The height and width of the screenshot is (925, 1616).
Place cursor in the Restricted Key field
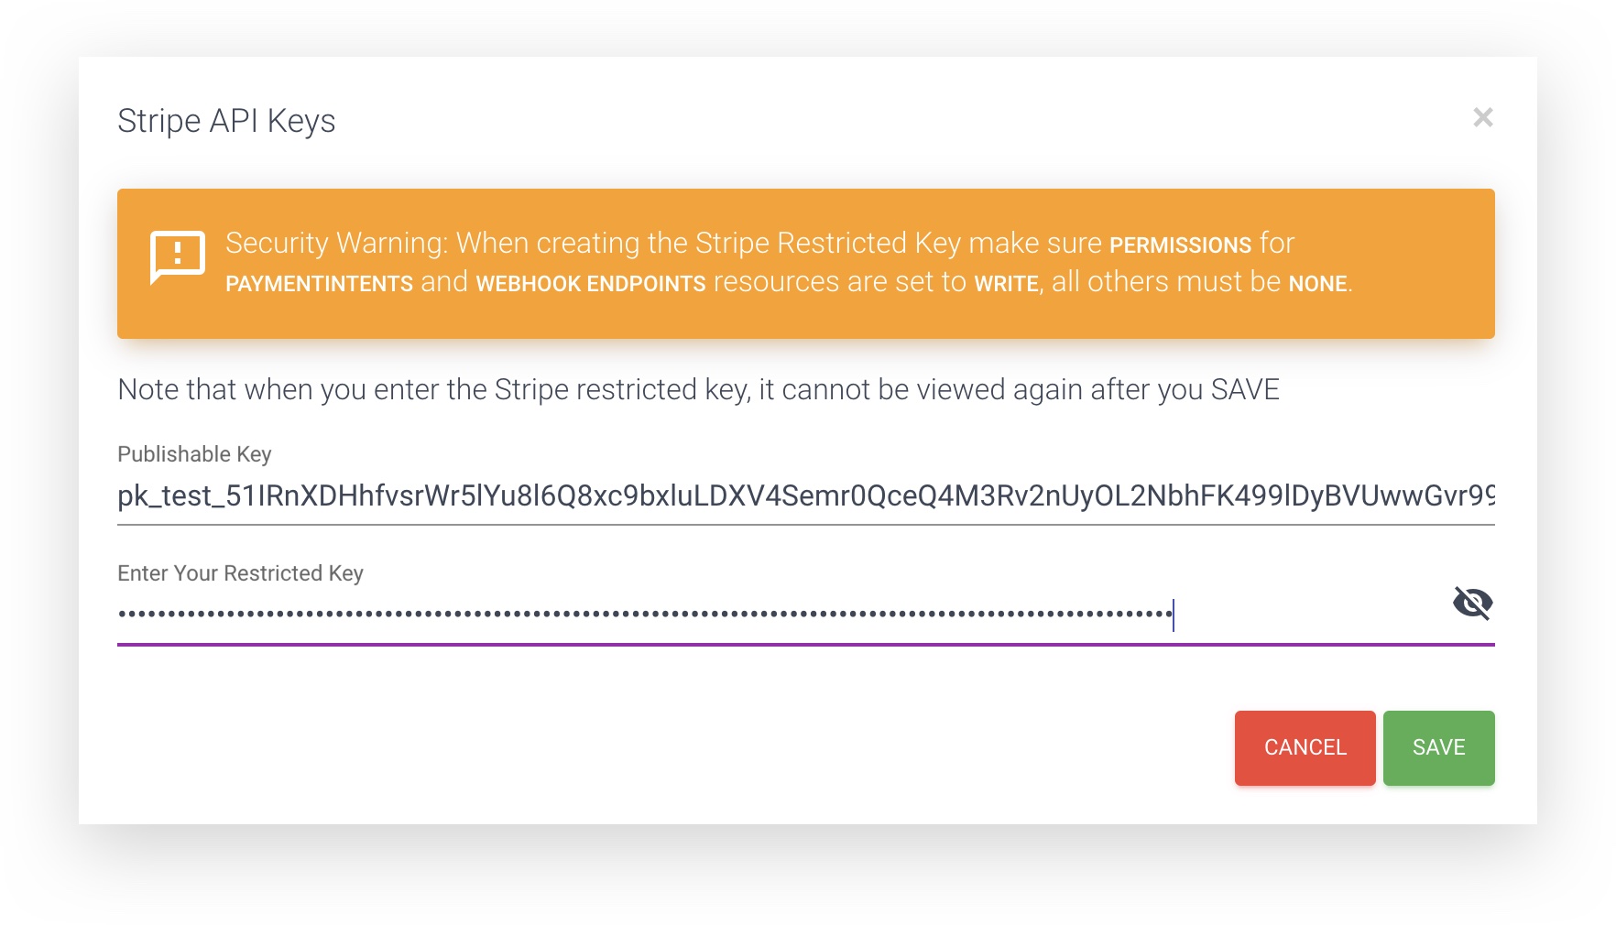(641, 610)
